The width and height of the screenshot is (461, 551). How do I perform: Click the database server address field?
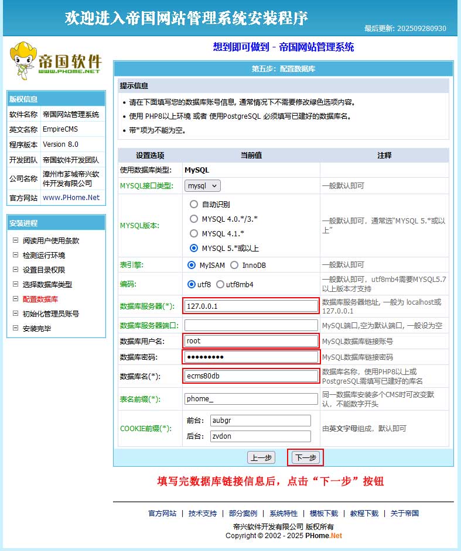pyautogui.click(x=251, y=306)
